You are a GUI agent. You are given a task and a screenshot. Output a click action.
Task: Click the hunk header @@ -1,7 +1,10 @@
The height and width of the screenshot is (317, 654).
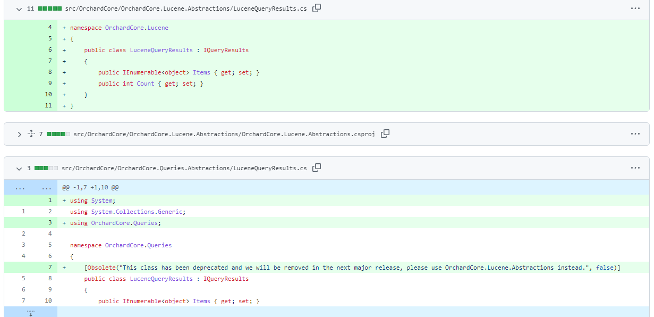coord(90,187)
